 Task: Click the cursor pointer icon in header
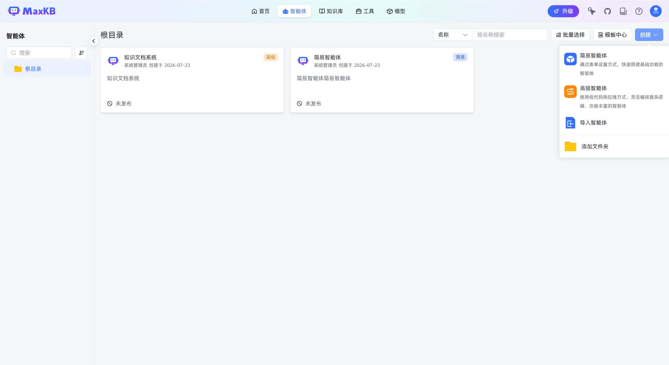[x=592, y=11]
